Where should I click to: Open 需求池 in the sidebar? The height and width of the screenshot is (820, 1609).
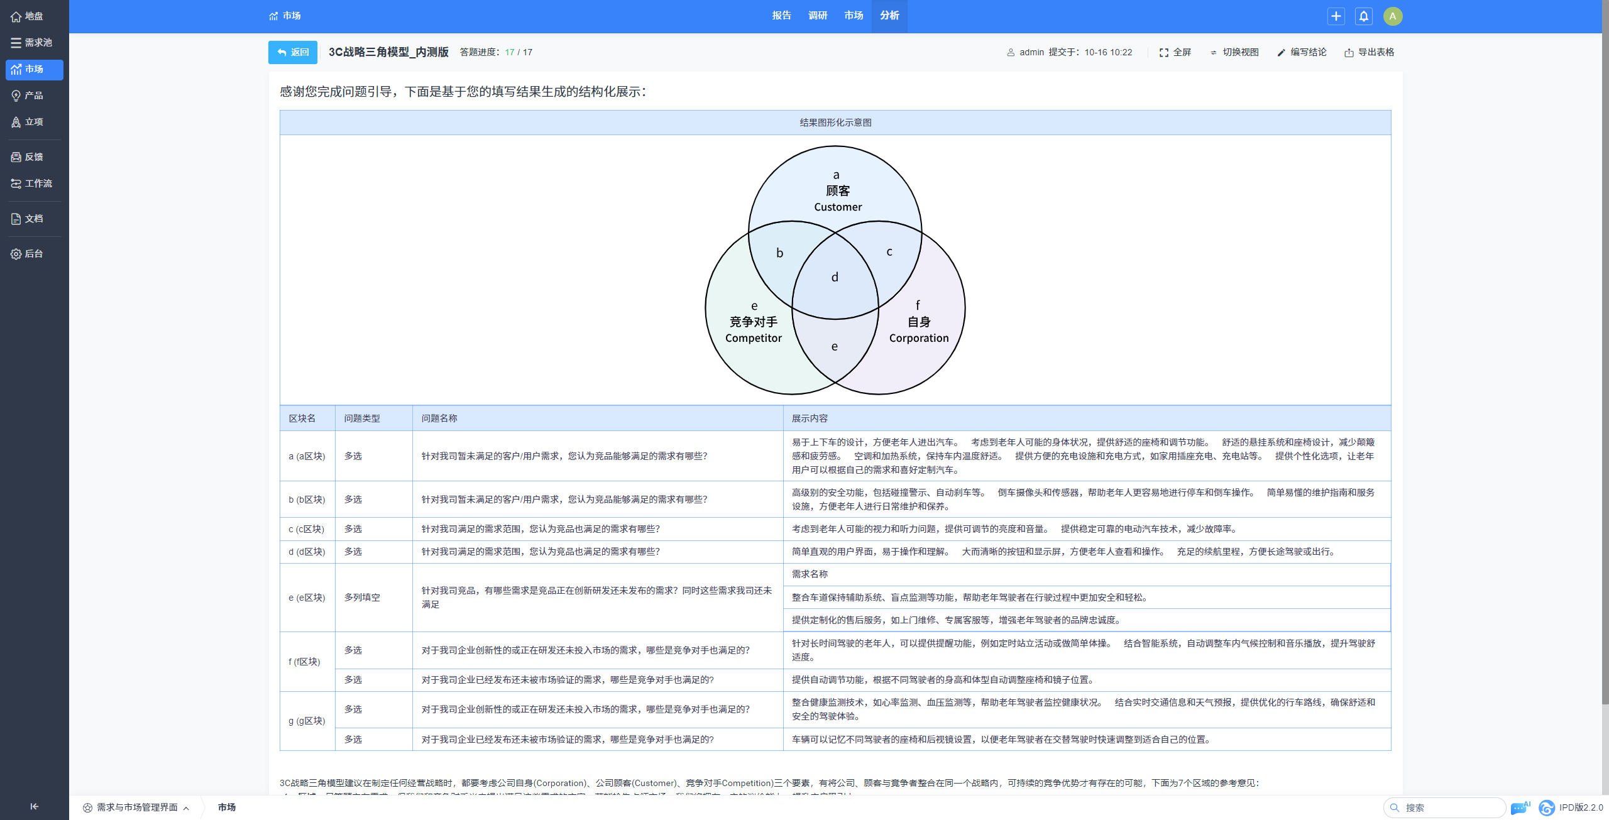click(34, 43)
